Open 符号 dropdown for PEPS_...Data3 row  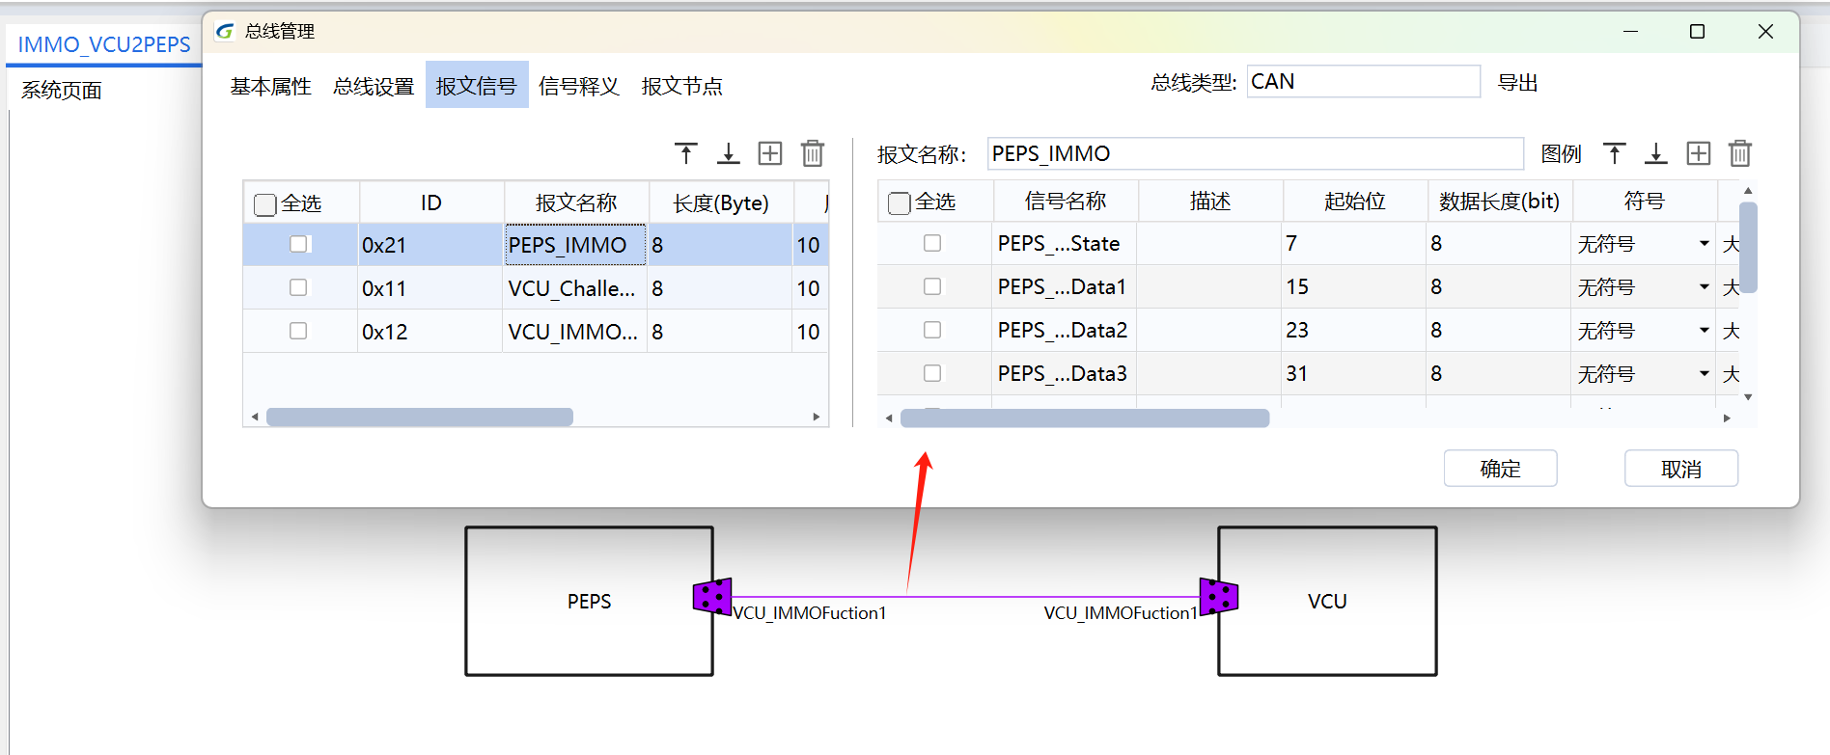click(x=1704, y=374)
